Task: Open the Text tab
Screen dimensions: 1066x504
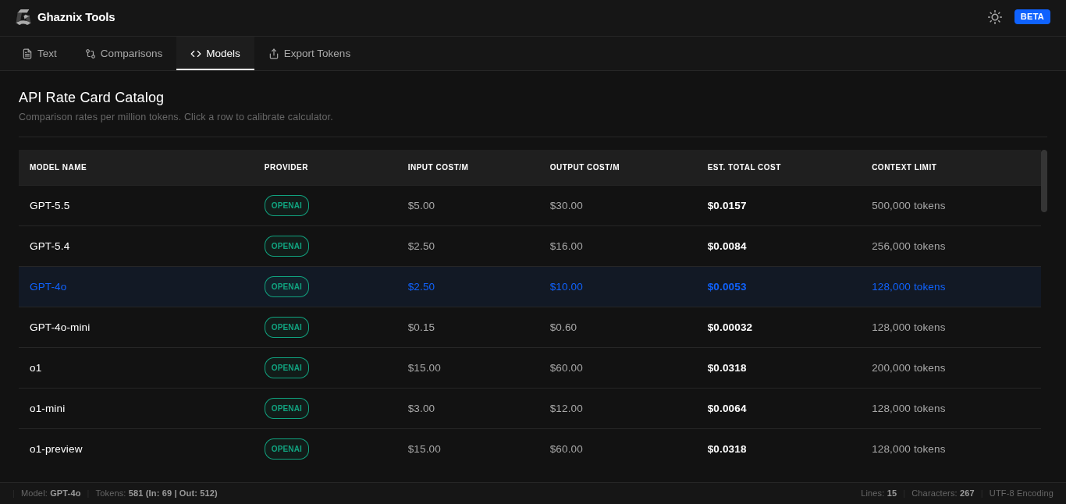Action: 39,54
